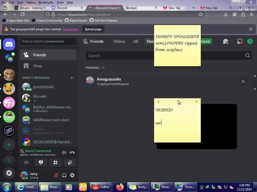This screenshot has width=257, height=192.
Task: Toggle noise suppression waveform icon
Action: coord(64,152)
